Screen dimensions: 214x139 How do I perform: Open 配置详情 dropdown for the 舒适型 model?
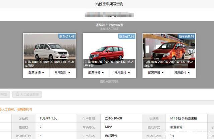(96, 72)
